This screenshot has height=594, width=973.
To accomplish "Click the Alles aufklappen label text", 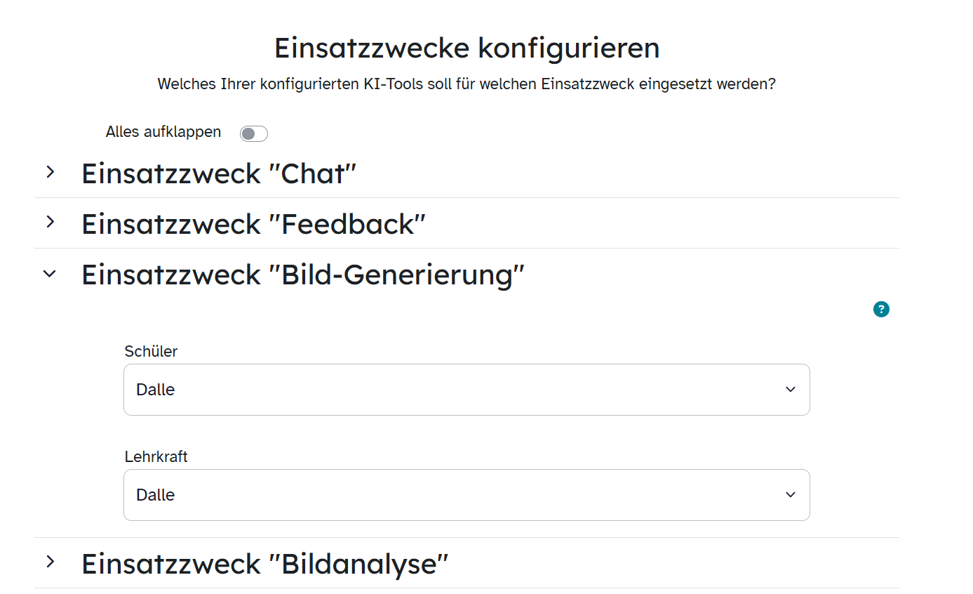I will 163,132.
